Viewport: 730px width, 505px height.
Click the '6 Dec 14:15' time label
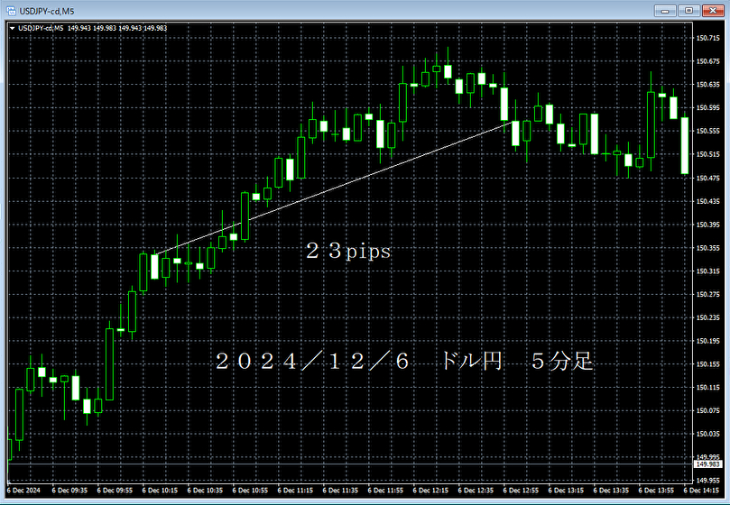point(702,490)
